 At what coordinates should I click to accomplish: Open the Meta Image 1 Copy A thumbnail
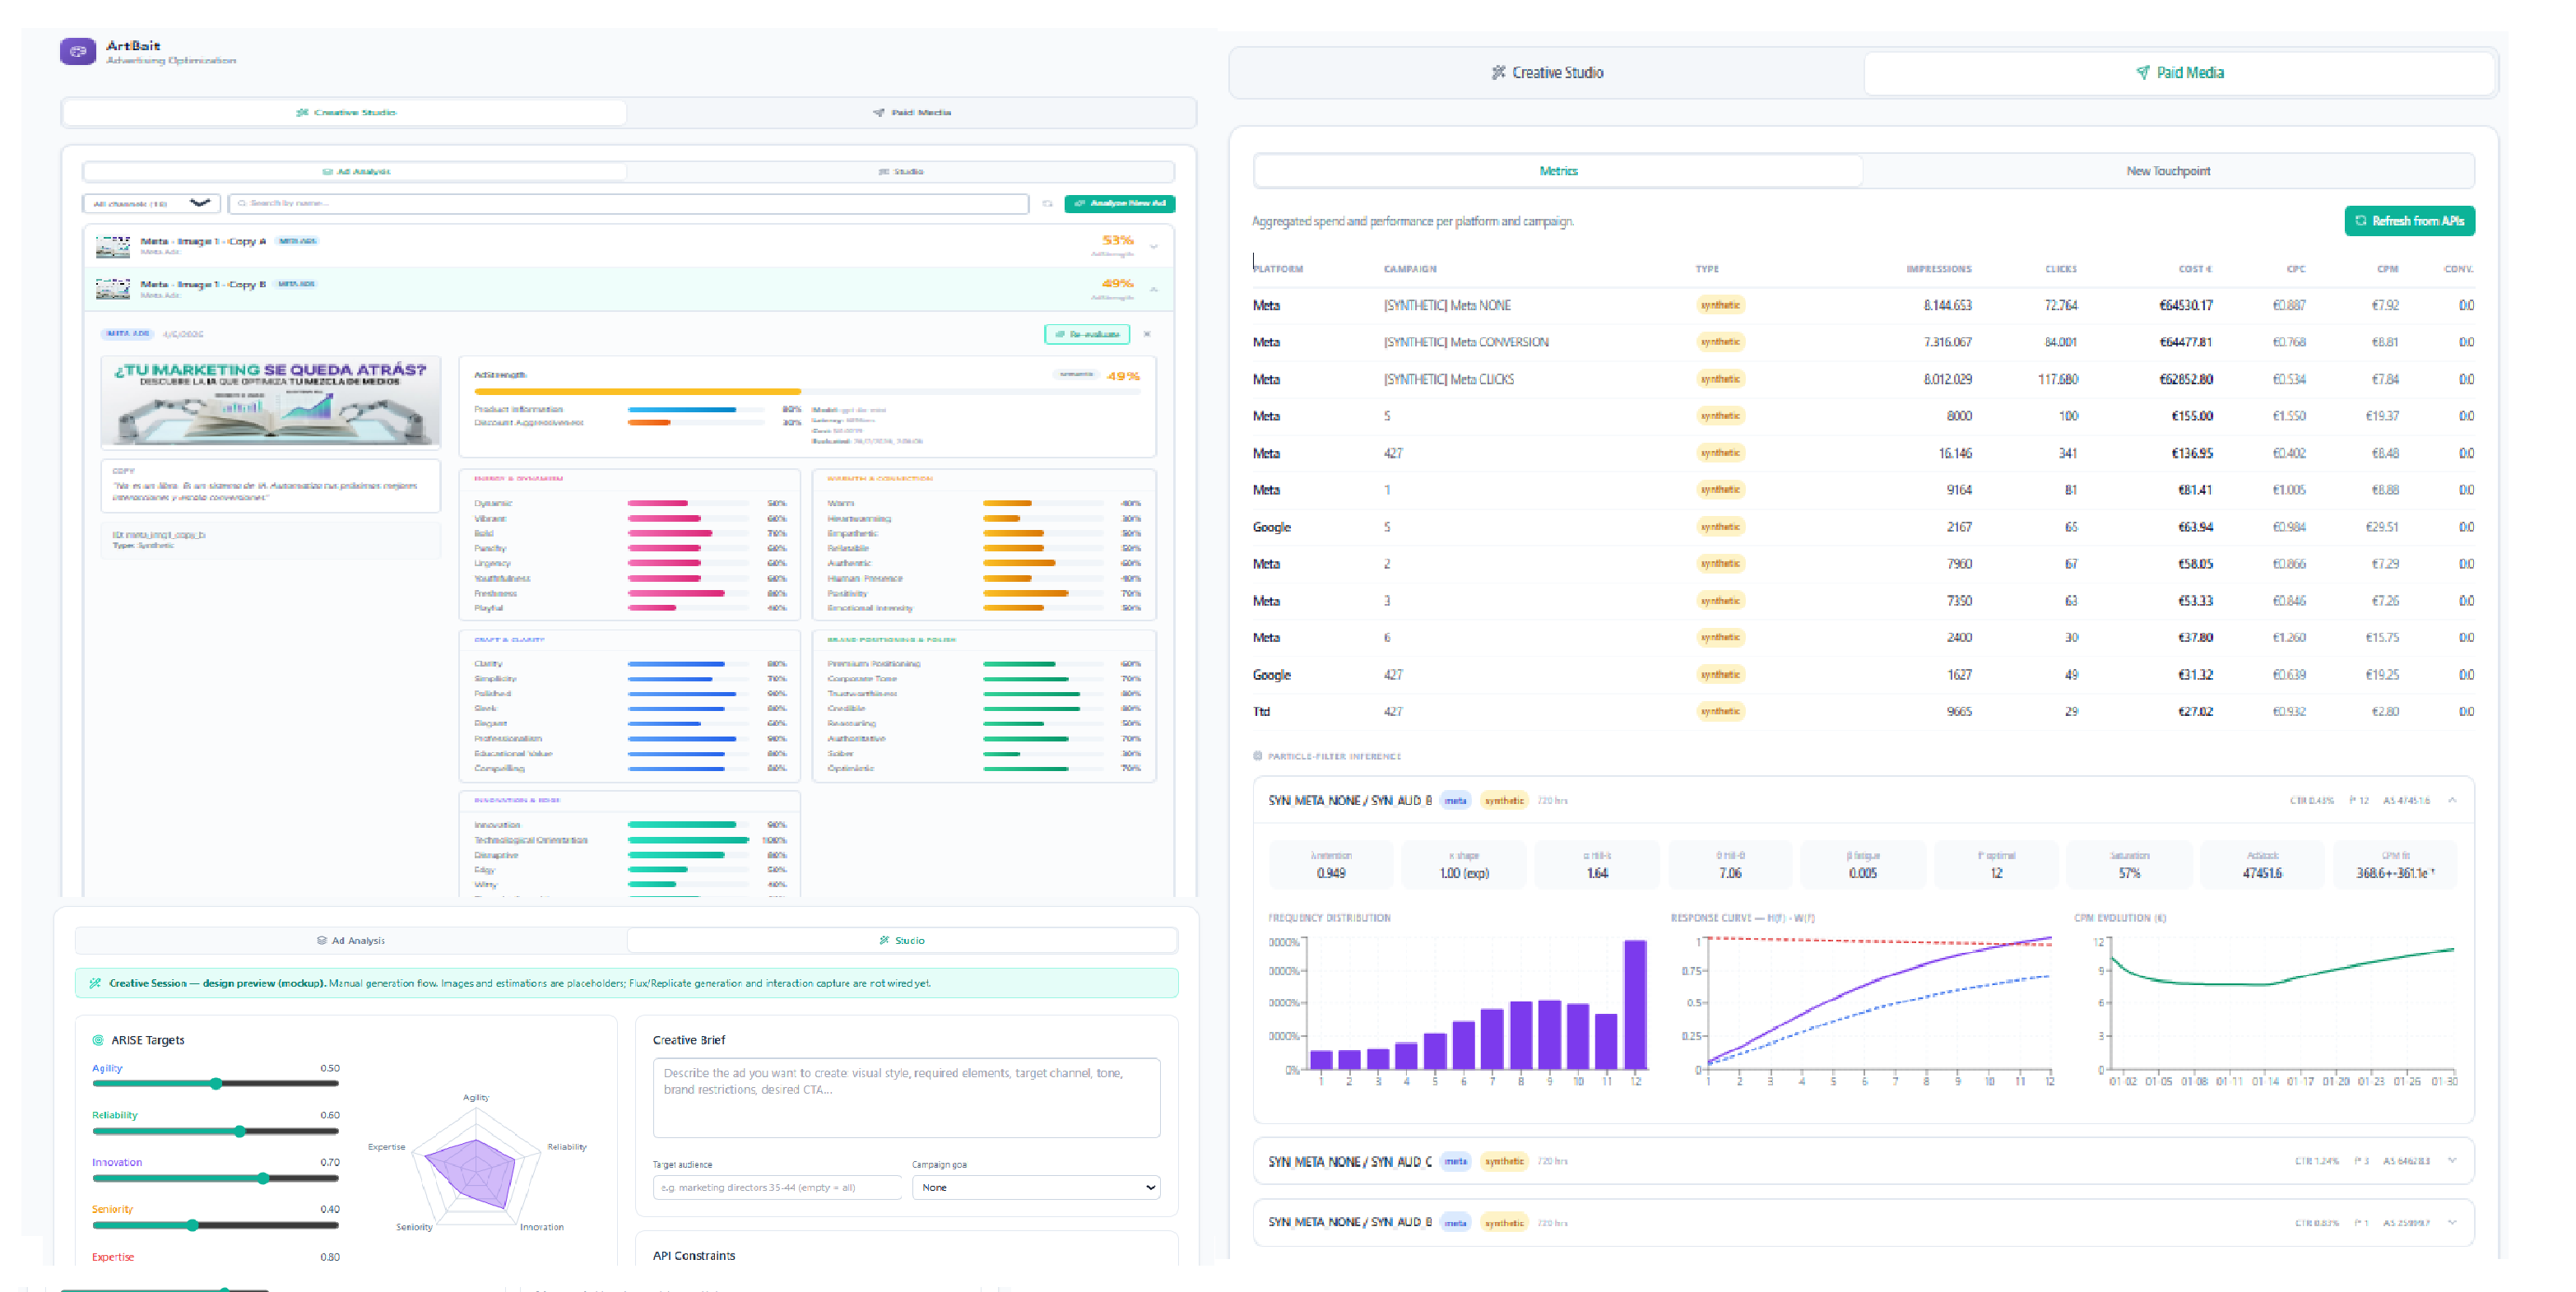click(113, 246)
